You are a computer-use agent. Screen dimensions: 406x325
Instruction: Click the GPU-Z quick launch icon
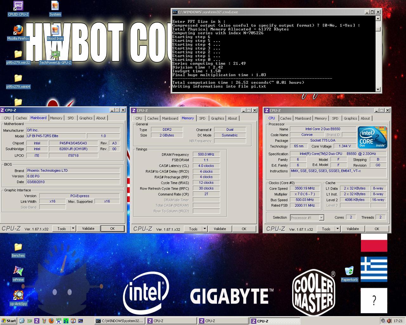pos(29,321)
